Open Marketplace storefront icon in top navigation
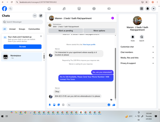Image resolution: width=160 pixels, height=122 pixels. pos(79,9)
